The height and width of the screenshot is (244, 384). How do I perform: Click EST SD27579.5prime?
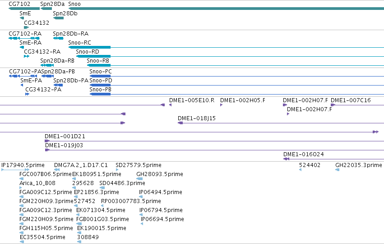[117, 170]
